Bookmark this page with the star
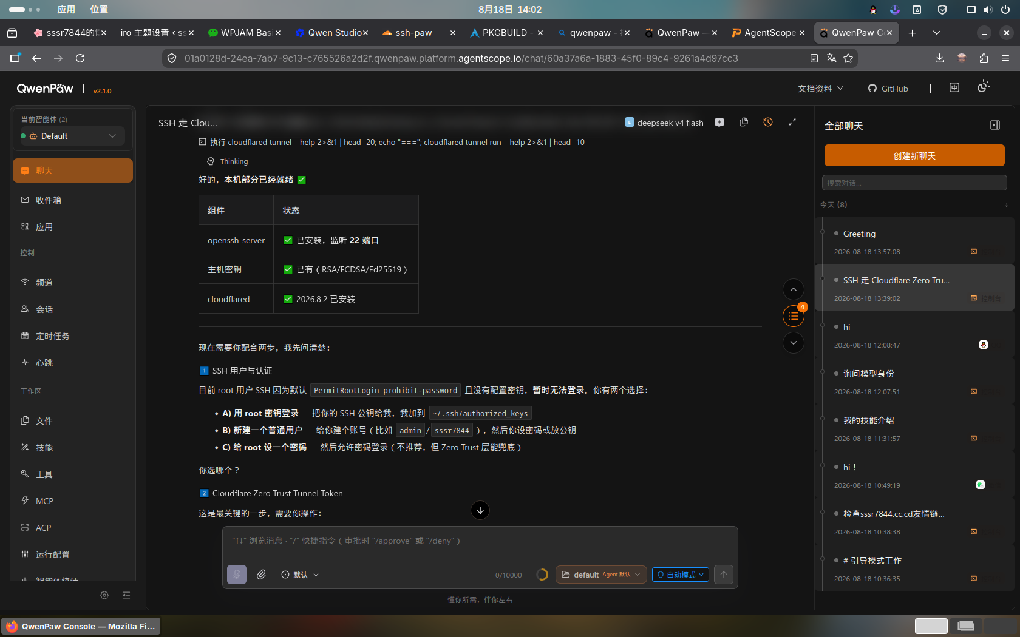Screen dimensions: 1020x637 point(848,58)
